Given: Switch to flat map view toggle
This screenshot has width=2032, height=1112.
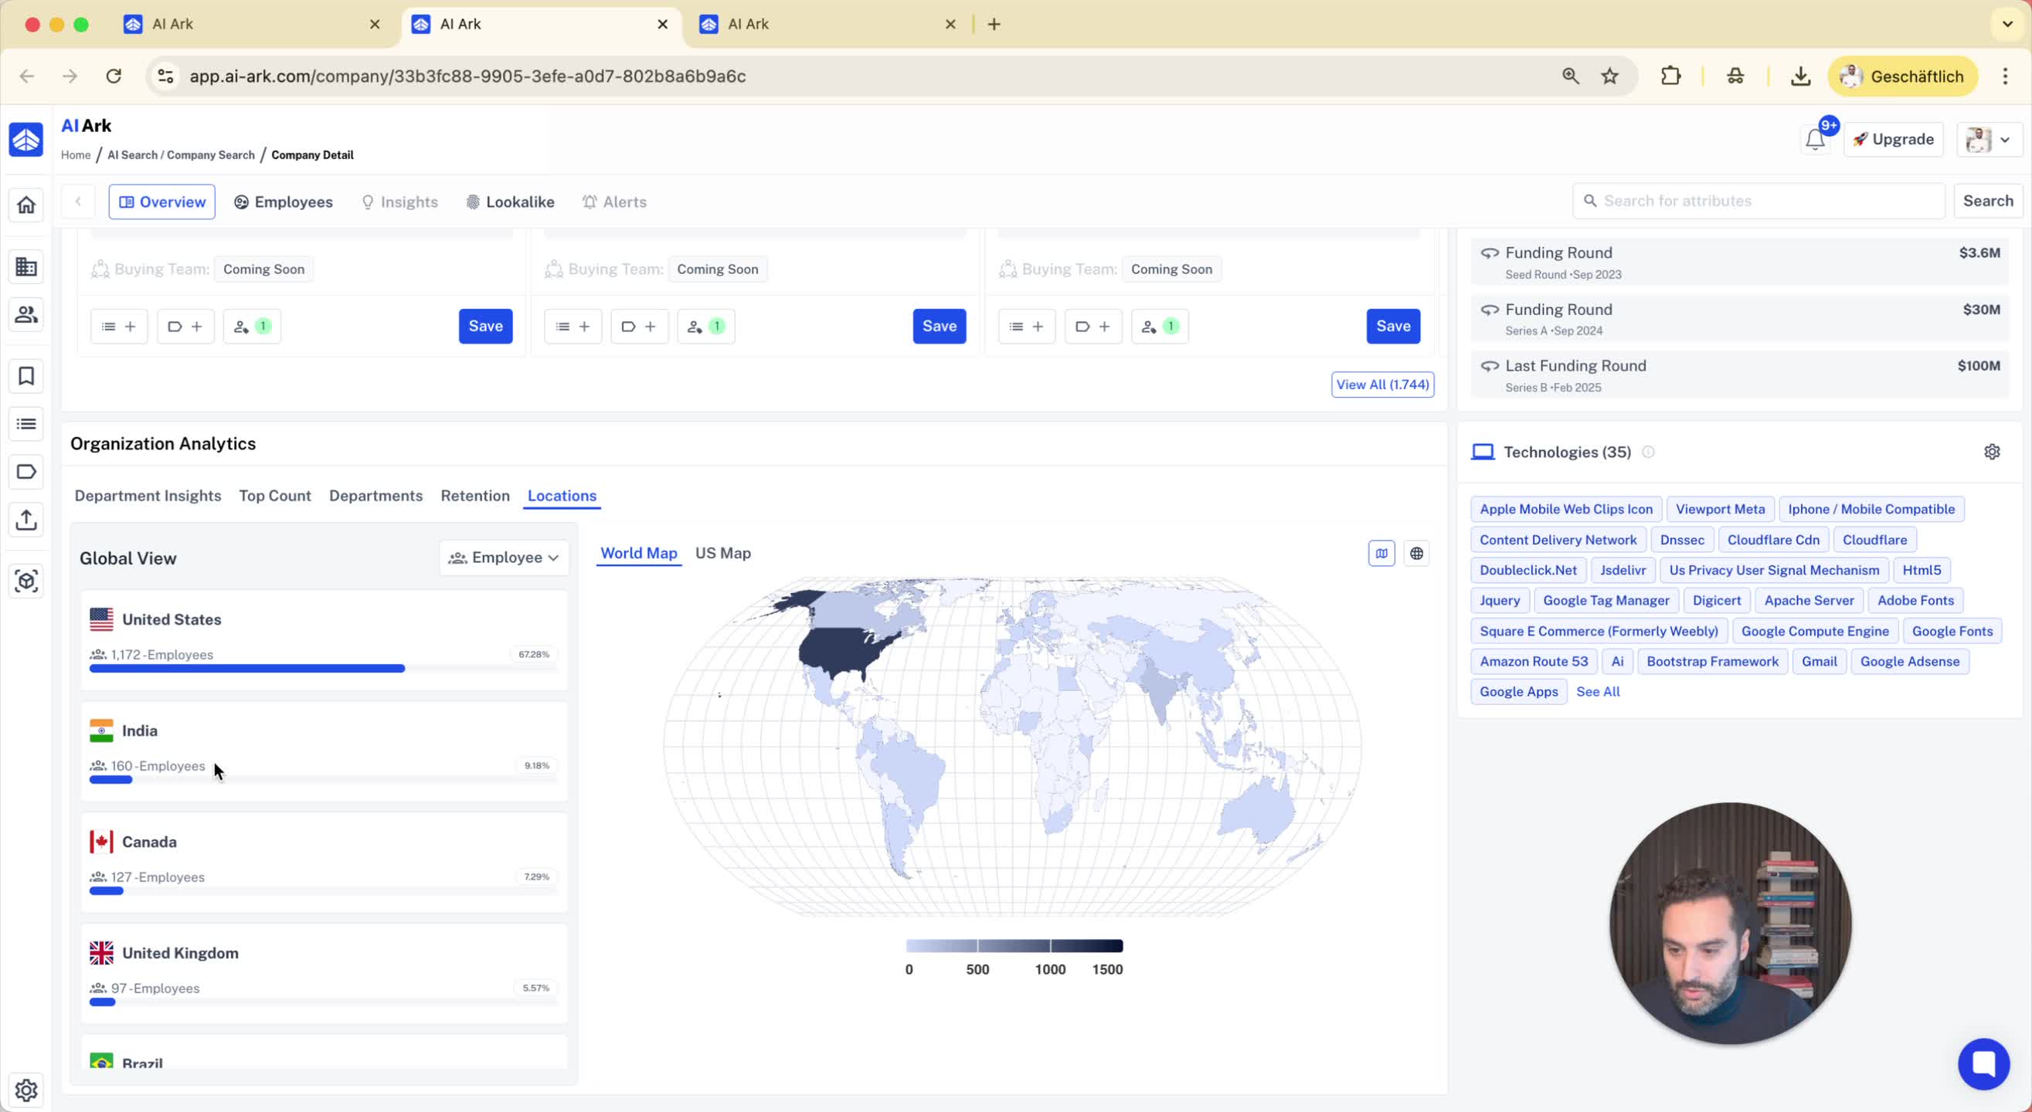Looking at the screenshot, I should [x=1381, y=554].
